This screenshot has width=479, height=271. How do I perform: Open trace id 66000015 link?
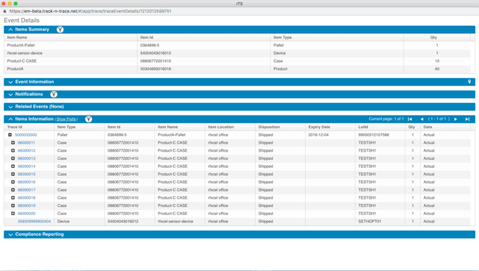coord(27,174)
